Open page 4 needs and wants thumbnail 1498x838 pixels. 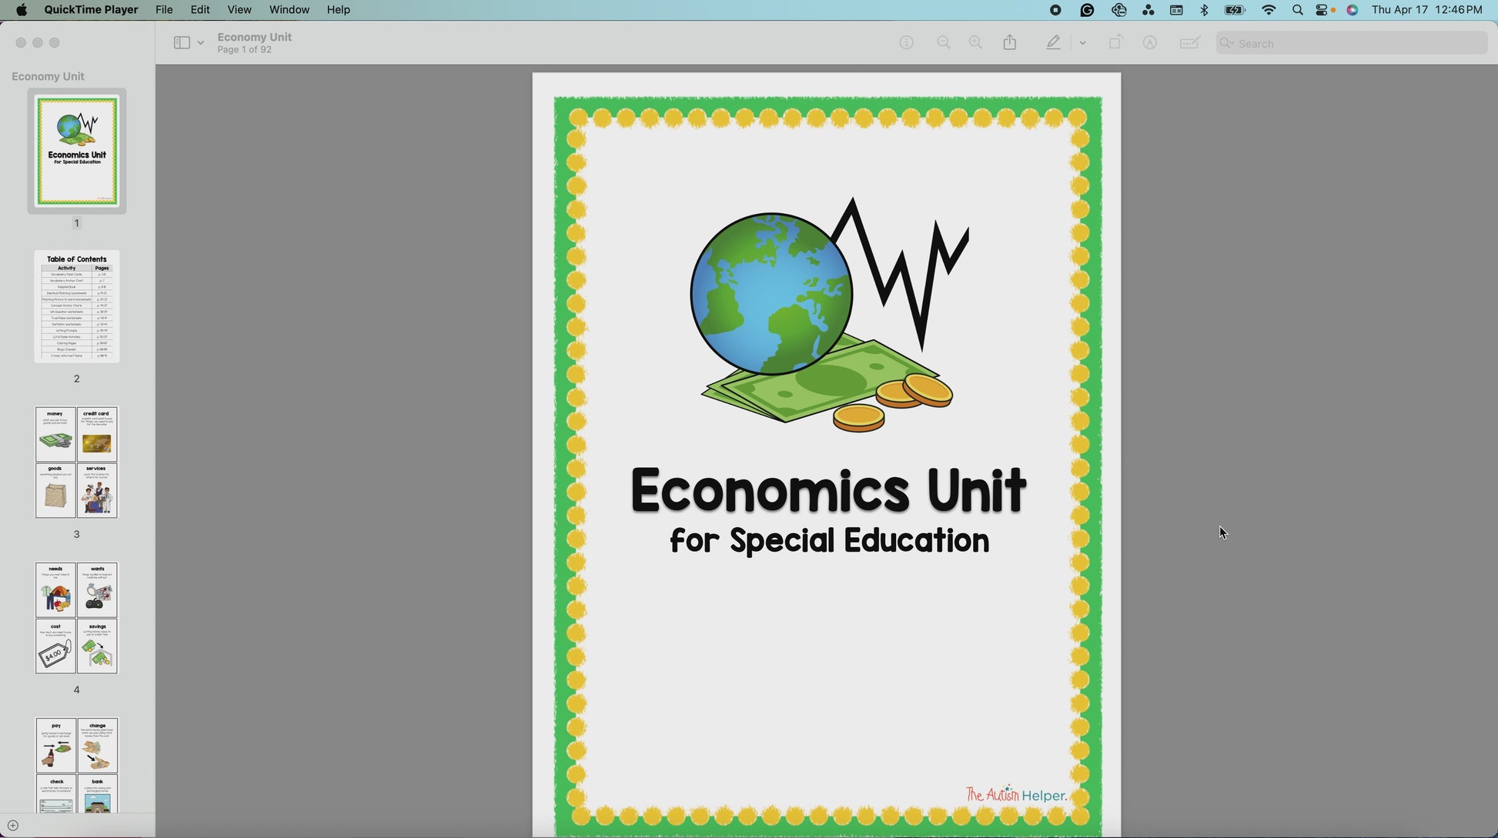point(76,618)
